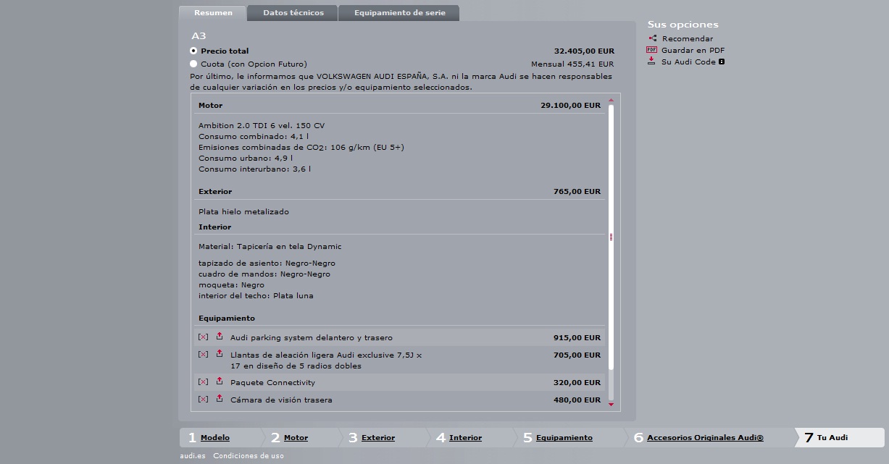Click the Motor price 29.100,00 EUR

570,105
